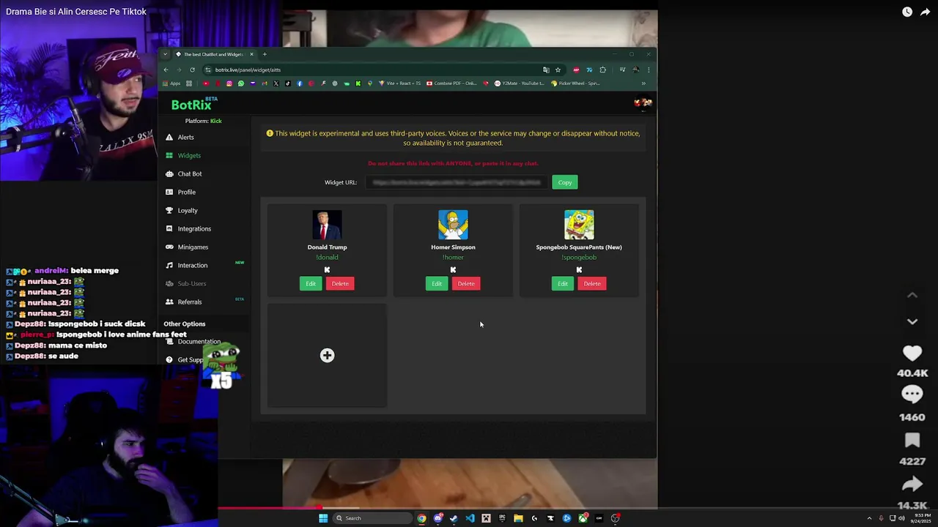Delete the Spongebob SquarePants voice
This screenshot has width=938, height=527.
592,283
